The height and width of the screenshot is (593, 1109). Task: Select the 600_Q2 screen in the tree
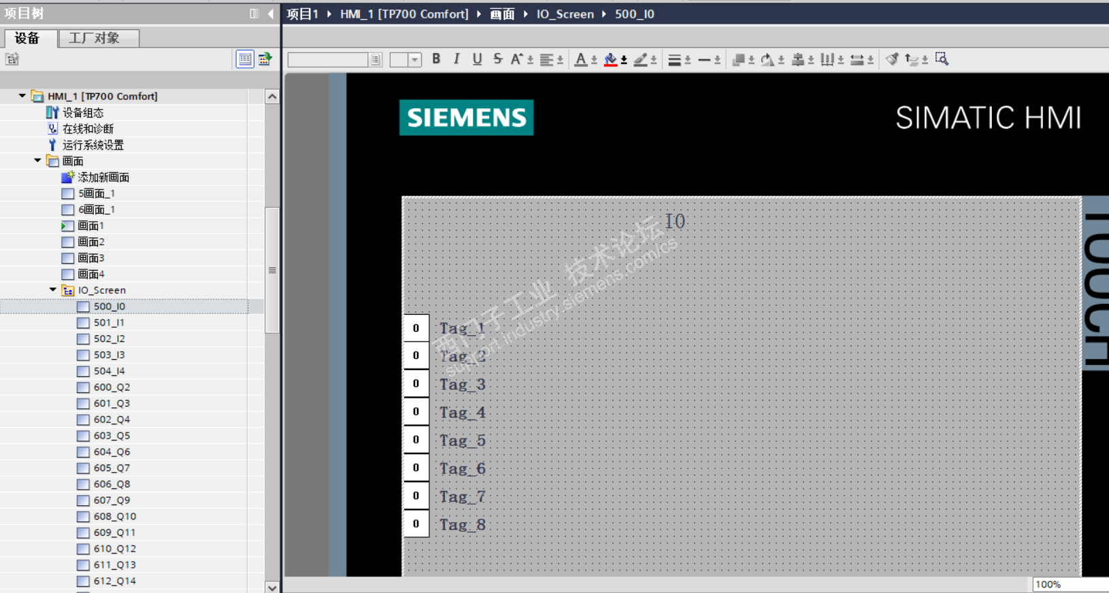tap(112, 387)
